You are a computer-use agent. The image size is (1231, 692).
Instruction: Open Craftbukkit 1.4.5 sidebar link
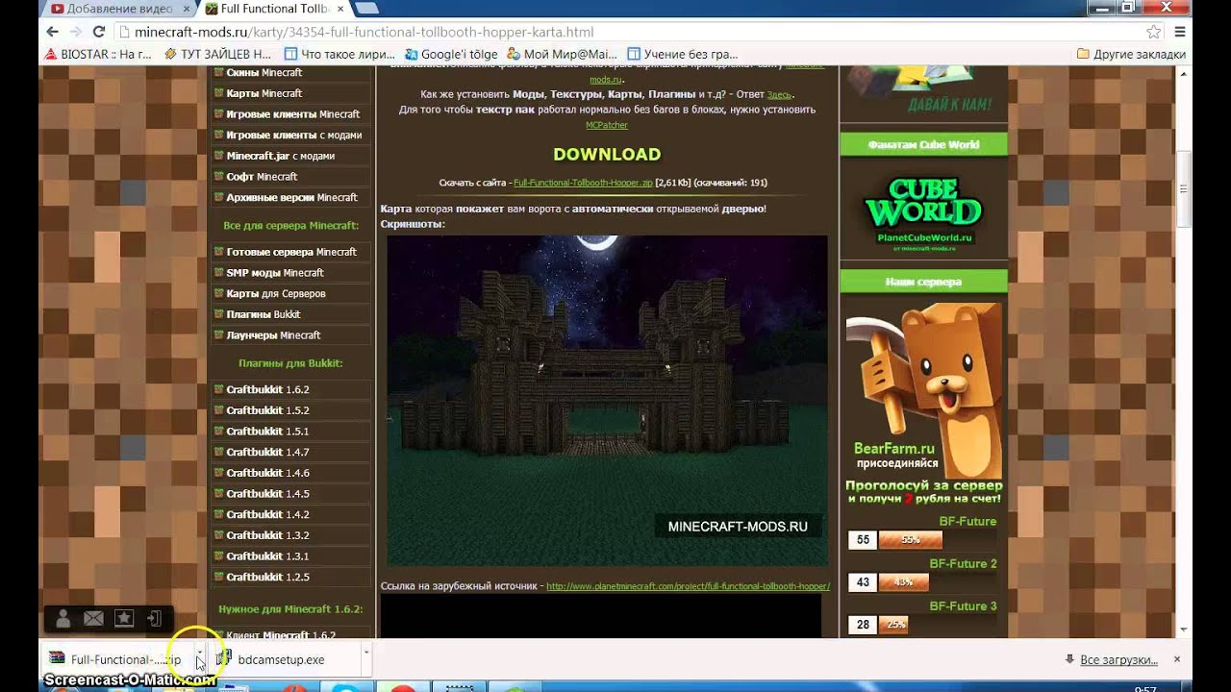(x=291, y=494)
